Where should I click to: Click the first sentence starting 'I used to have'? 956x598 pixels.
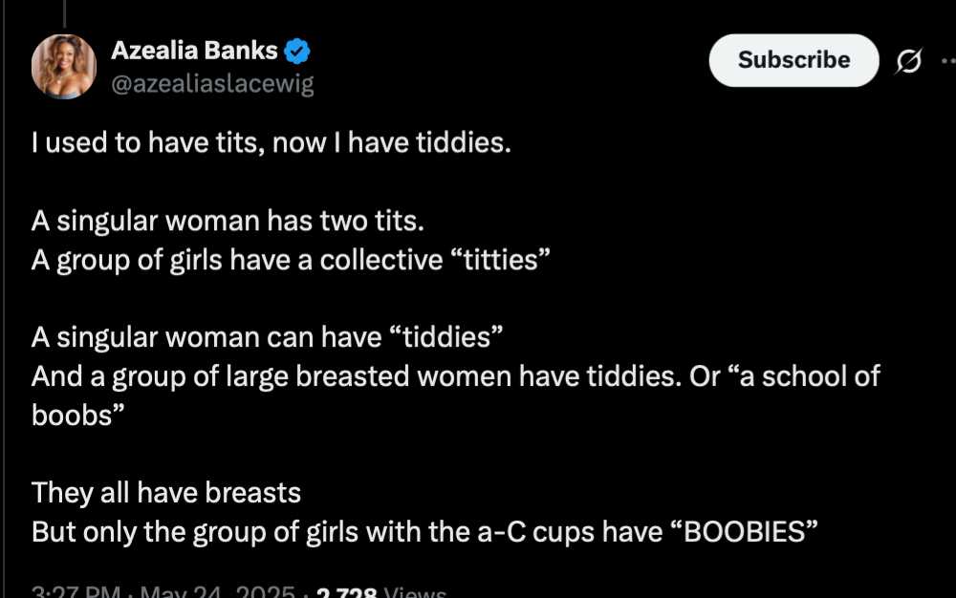(271, 142)
